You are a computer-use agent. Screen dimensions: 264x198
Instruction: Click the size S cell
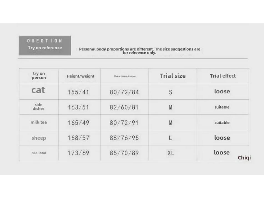[x=170, y=92]
